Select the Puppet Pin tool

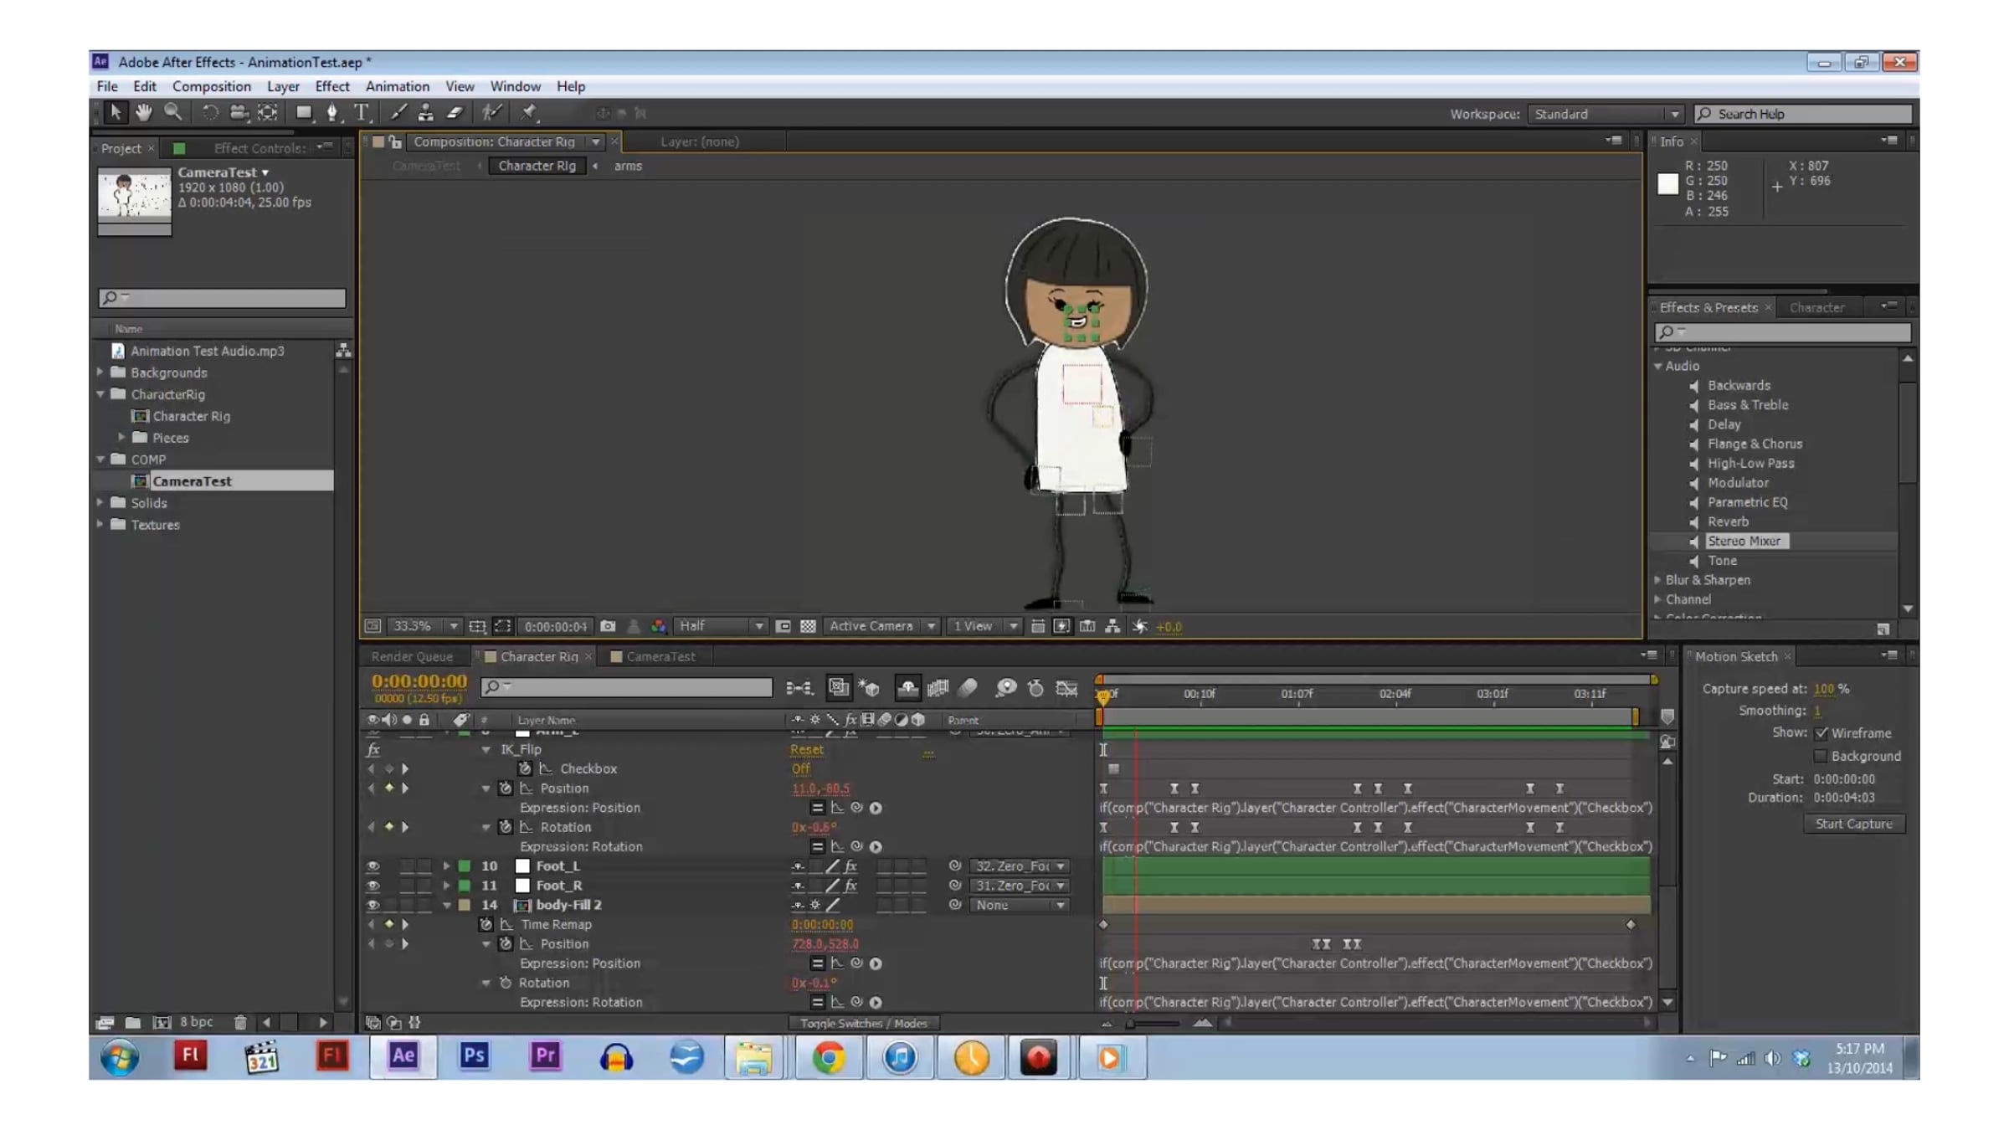coord(528,112)
